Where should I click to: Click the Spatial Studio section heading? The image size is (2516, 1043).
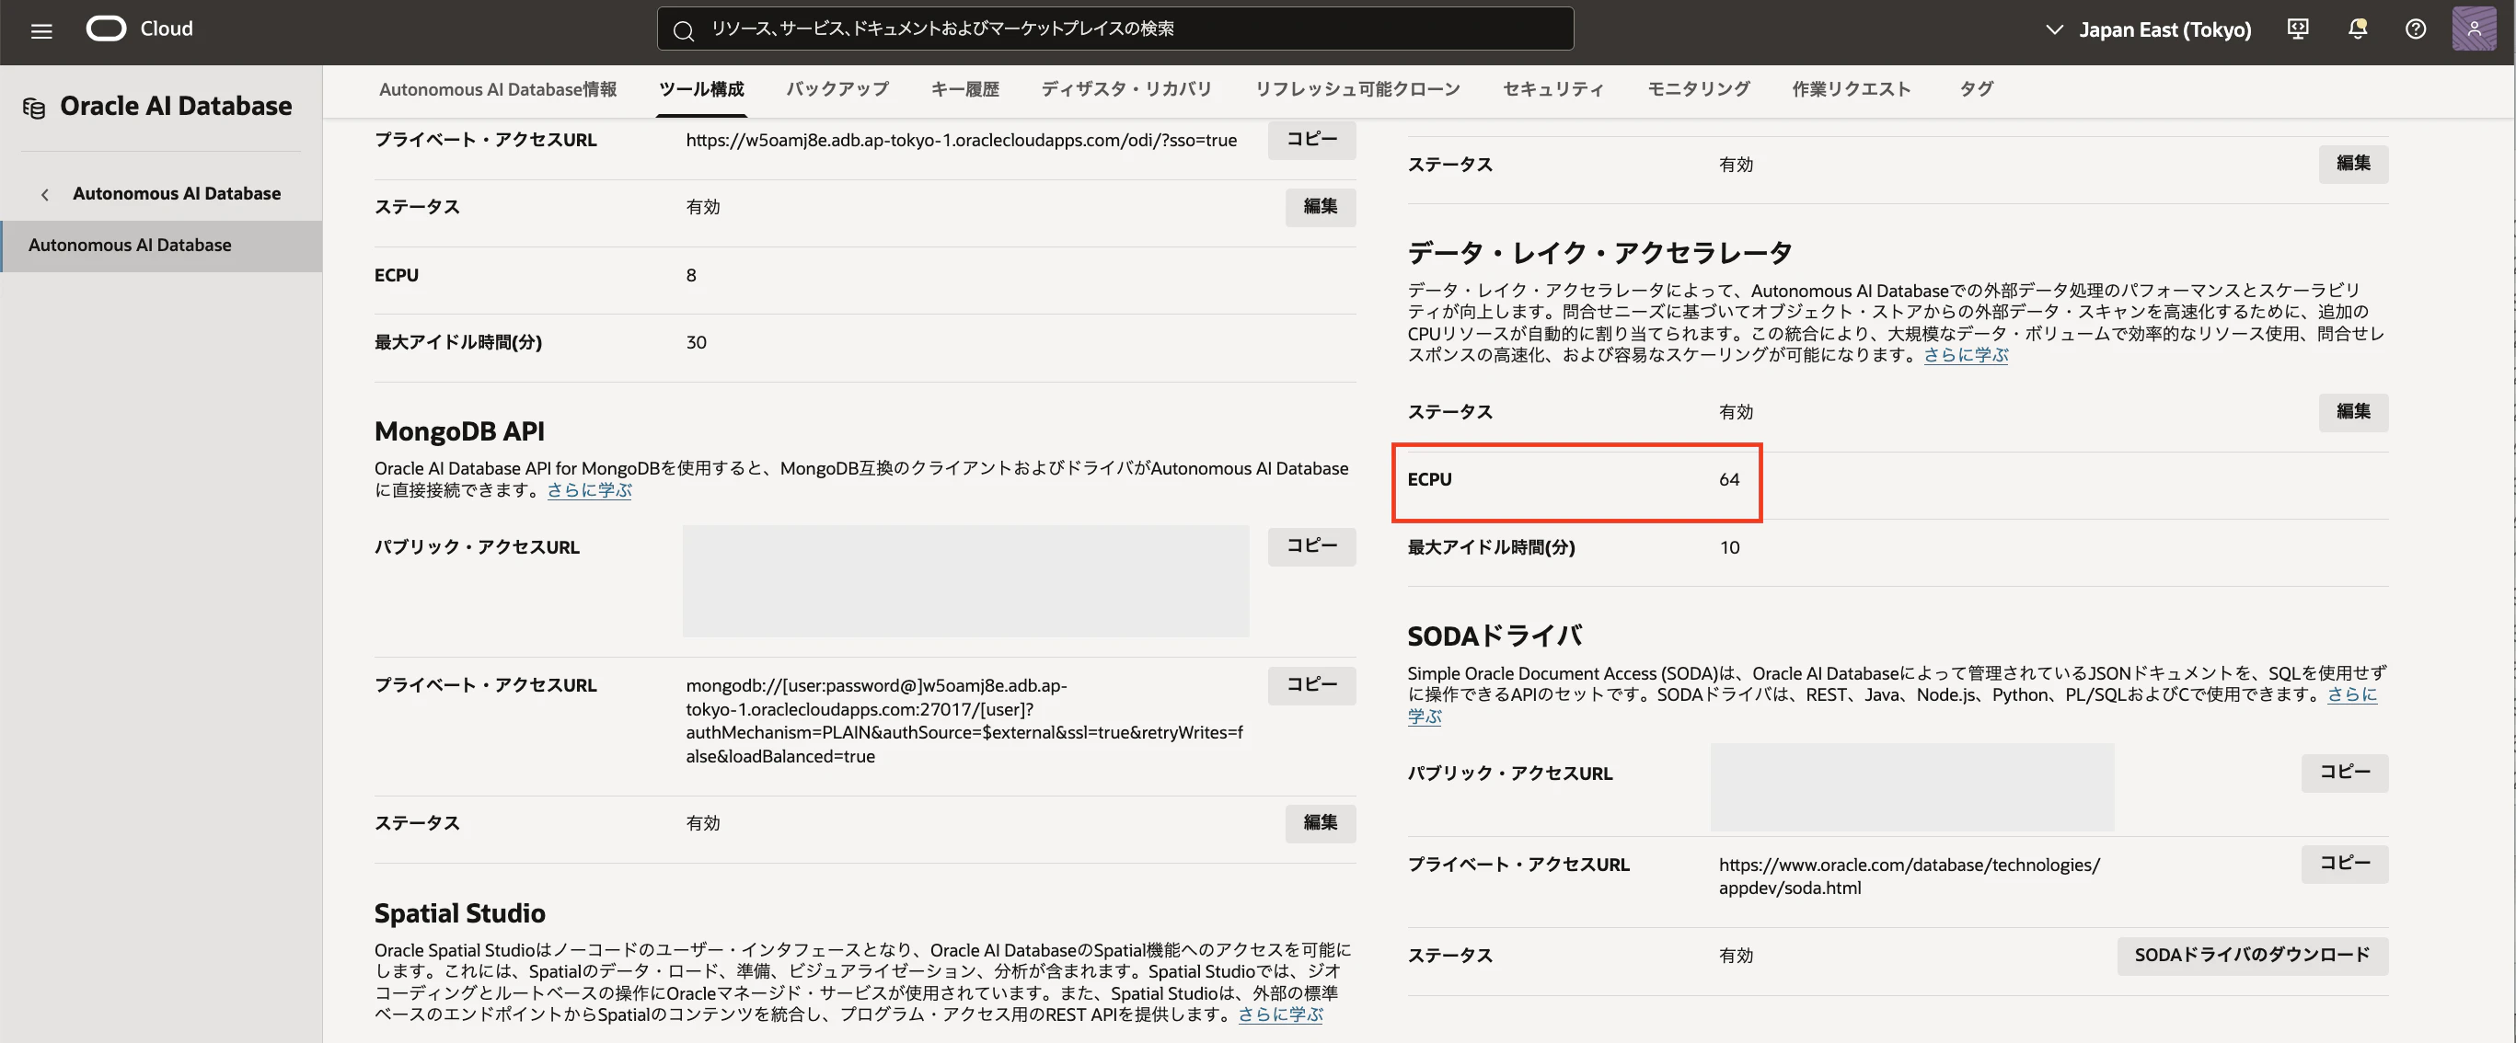point(459,913)
